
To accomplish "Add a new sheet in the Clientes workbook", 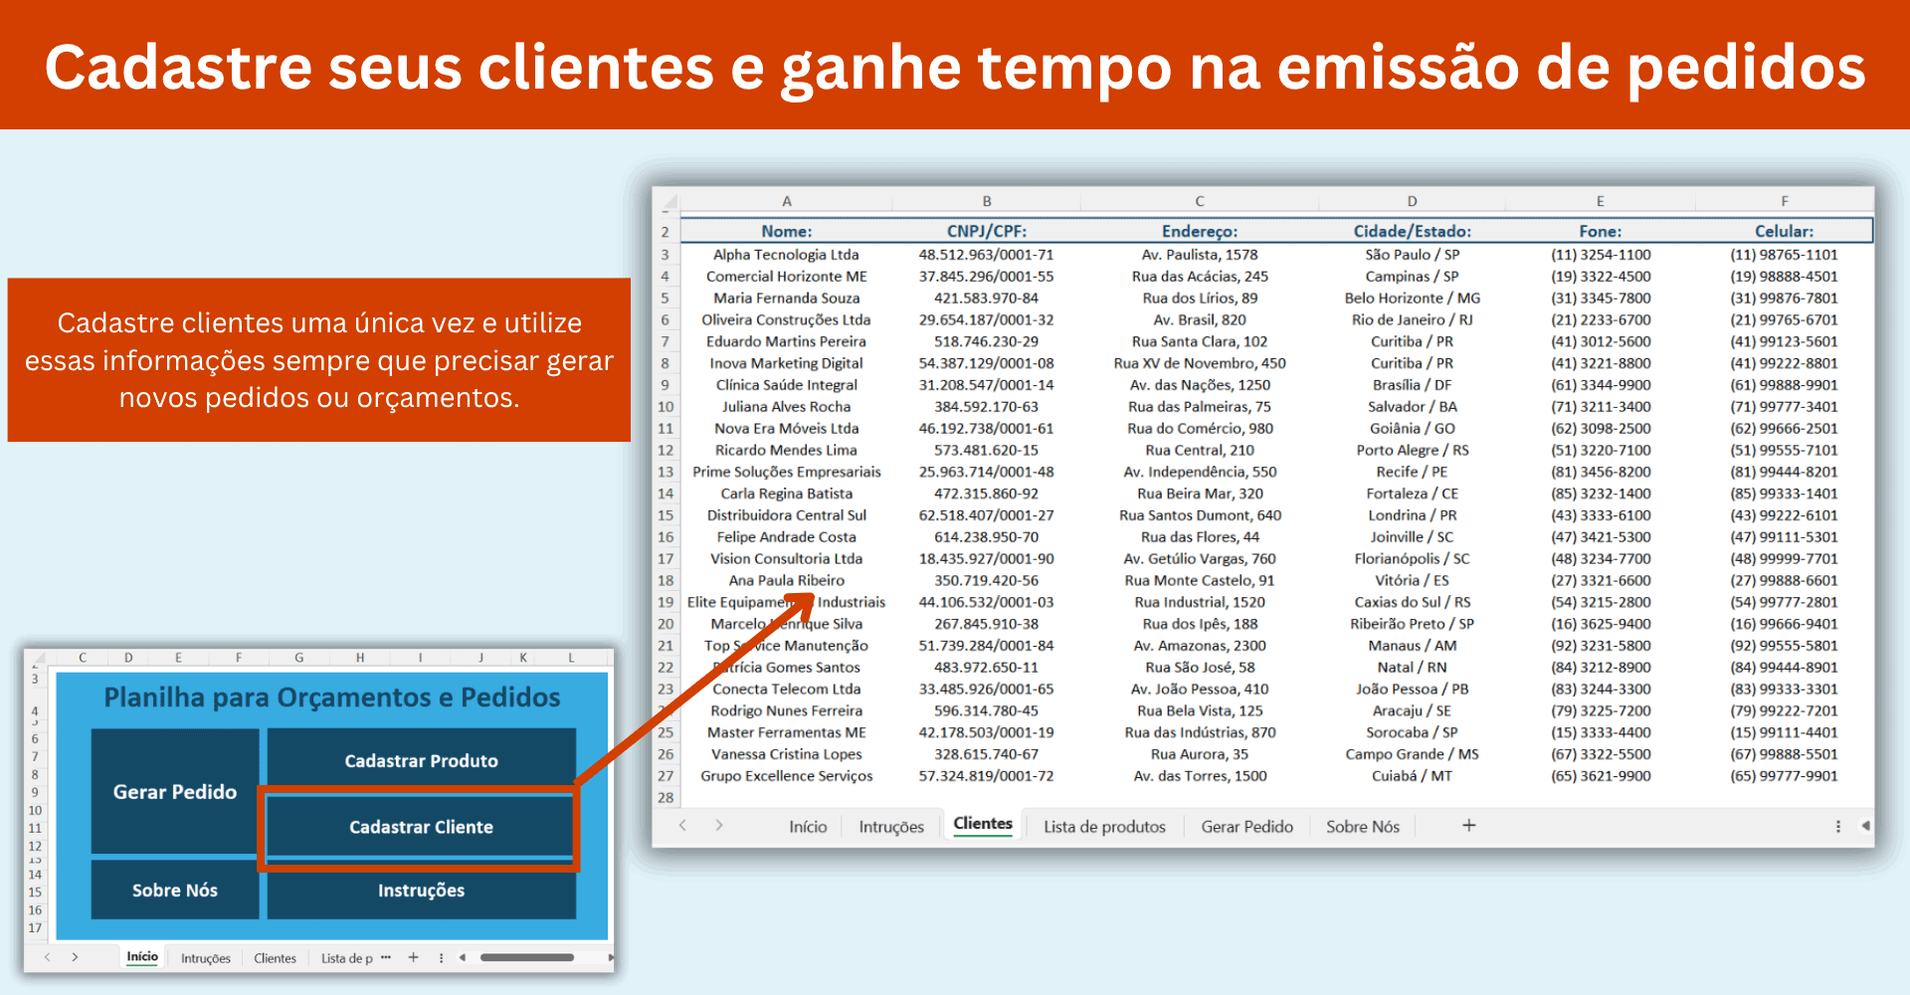I will (x=1468, y=825).
